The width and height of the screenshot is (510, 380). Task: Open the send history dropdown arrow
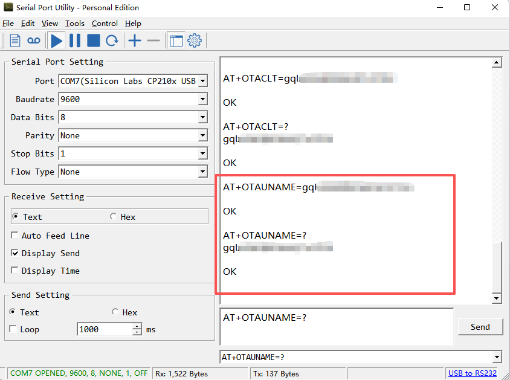497,357
